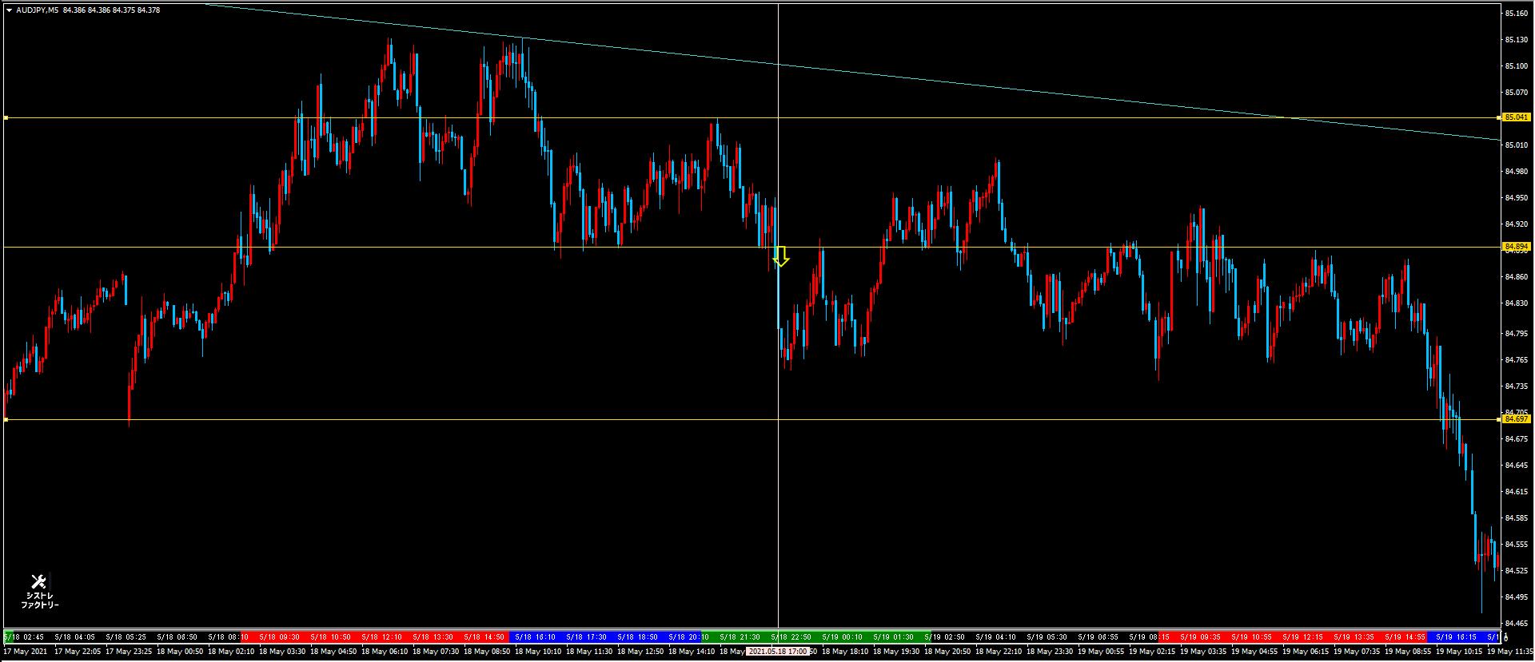The image size is (1535, 662).
Task: Select the 85.041 horizontal line price label
Action: [x=1516, y=117]
